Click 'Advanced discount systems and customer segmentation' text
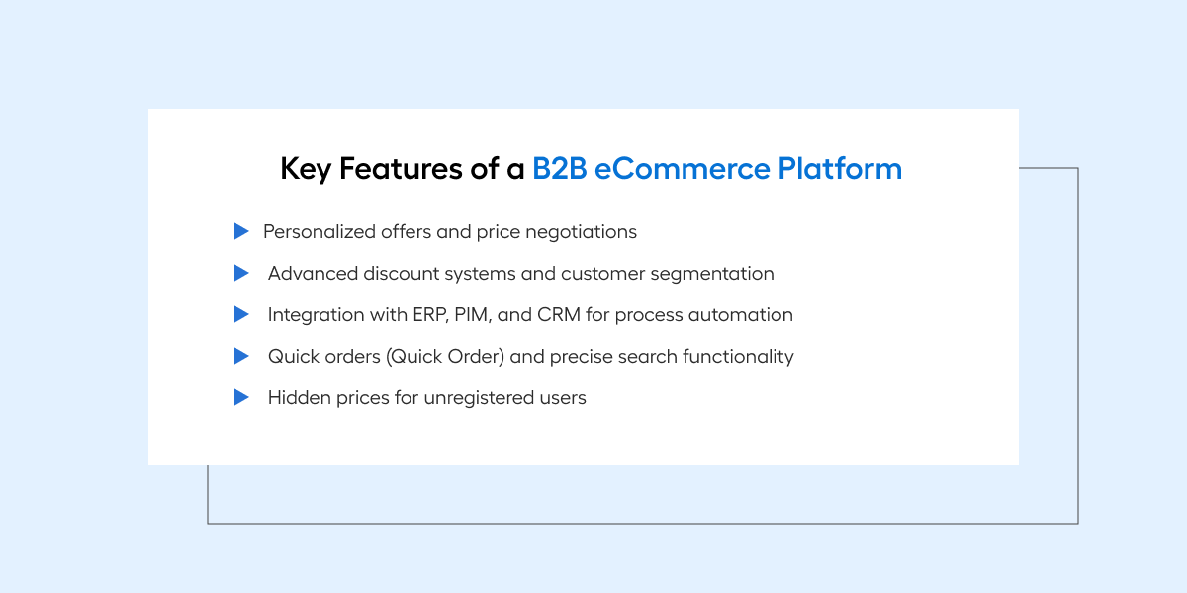Screen dimensions: 1187x593 pyautogui.click(x=521, y=274)
